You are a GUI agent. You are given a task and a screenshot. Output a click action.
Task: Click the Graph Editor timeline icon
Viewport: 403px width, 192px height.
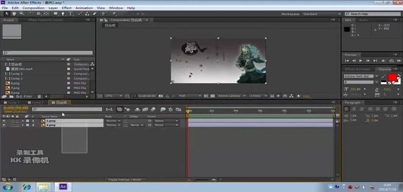pos(178,109)
